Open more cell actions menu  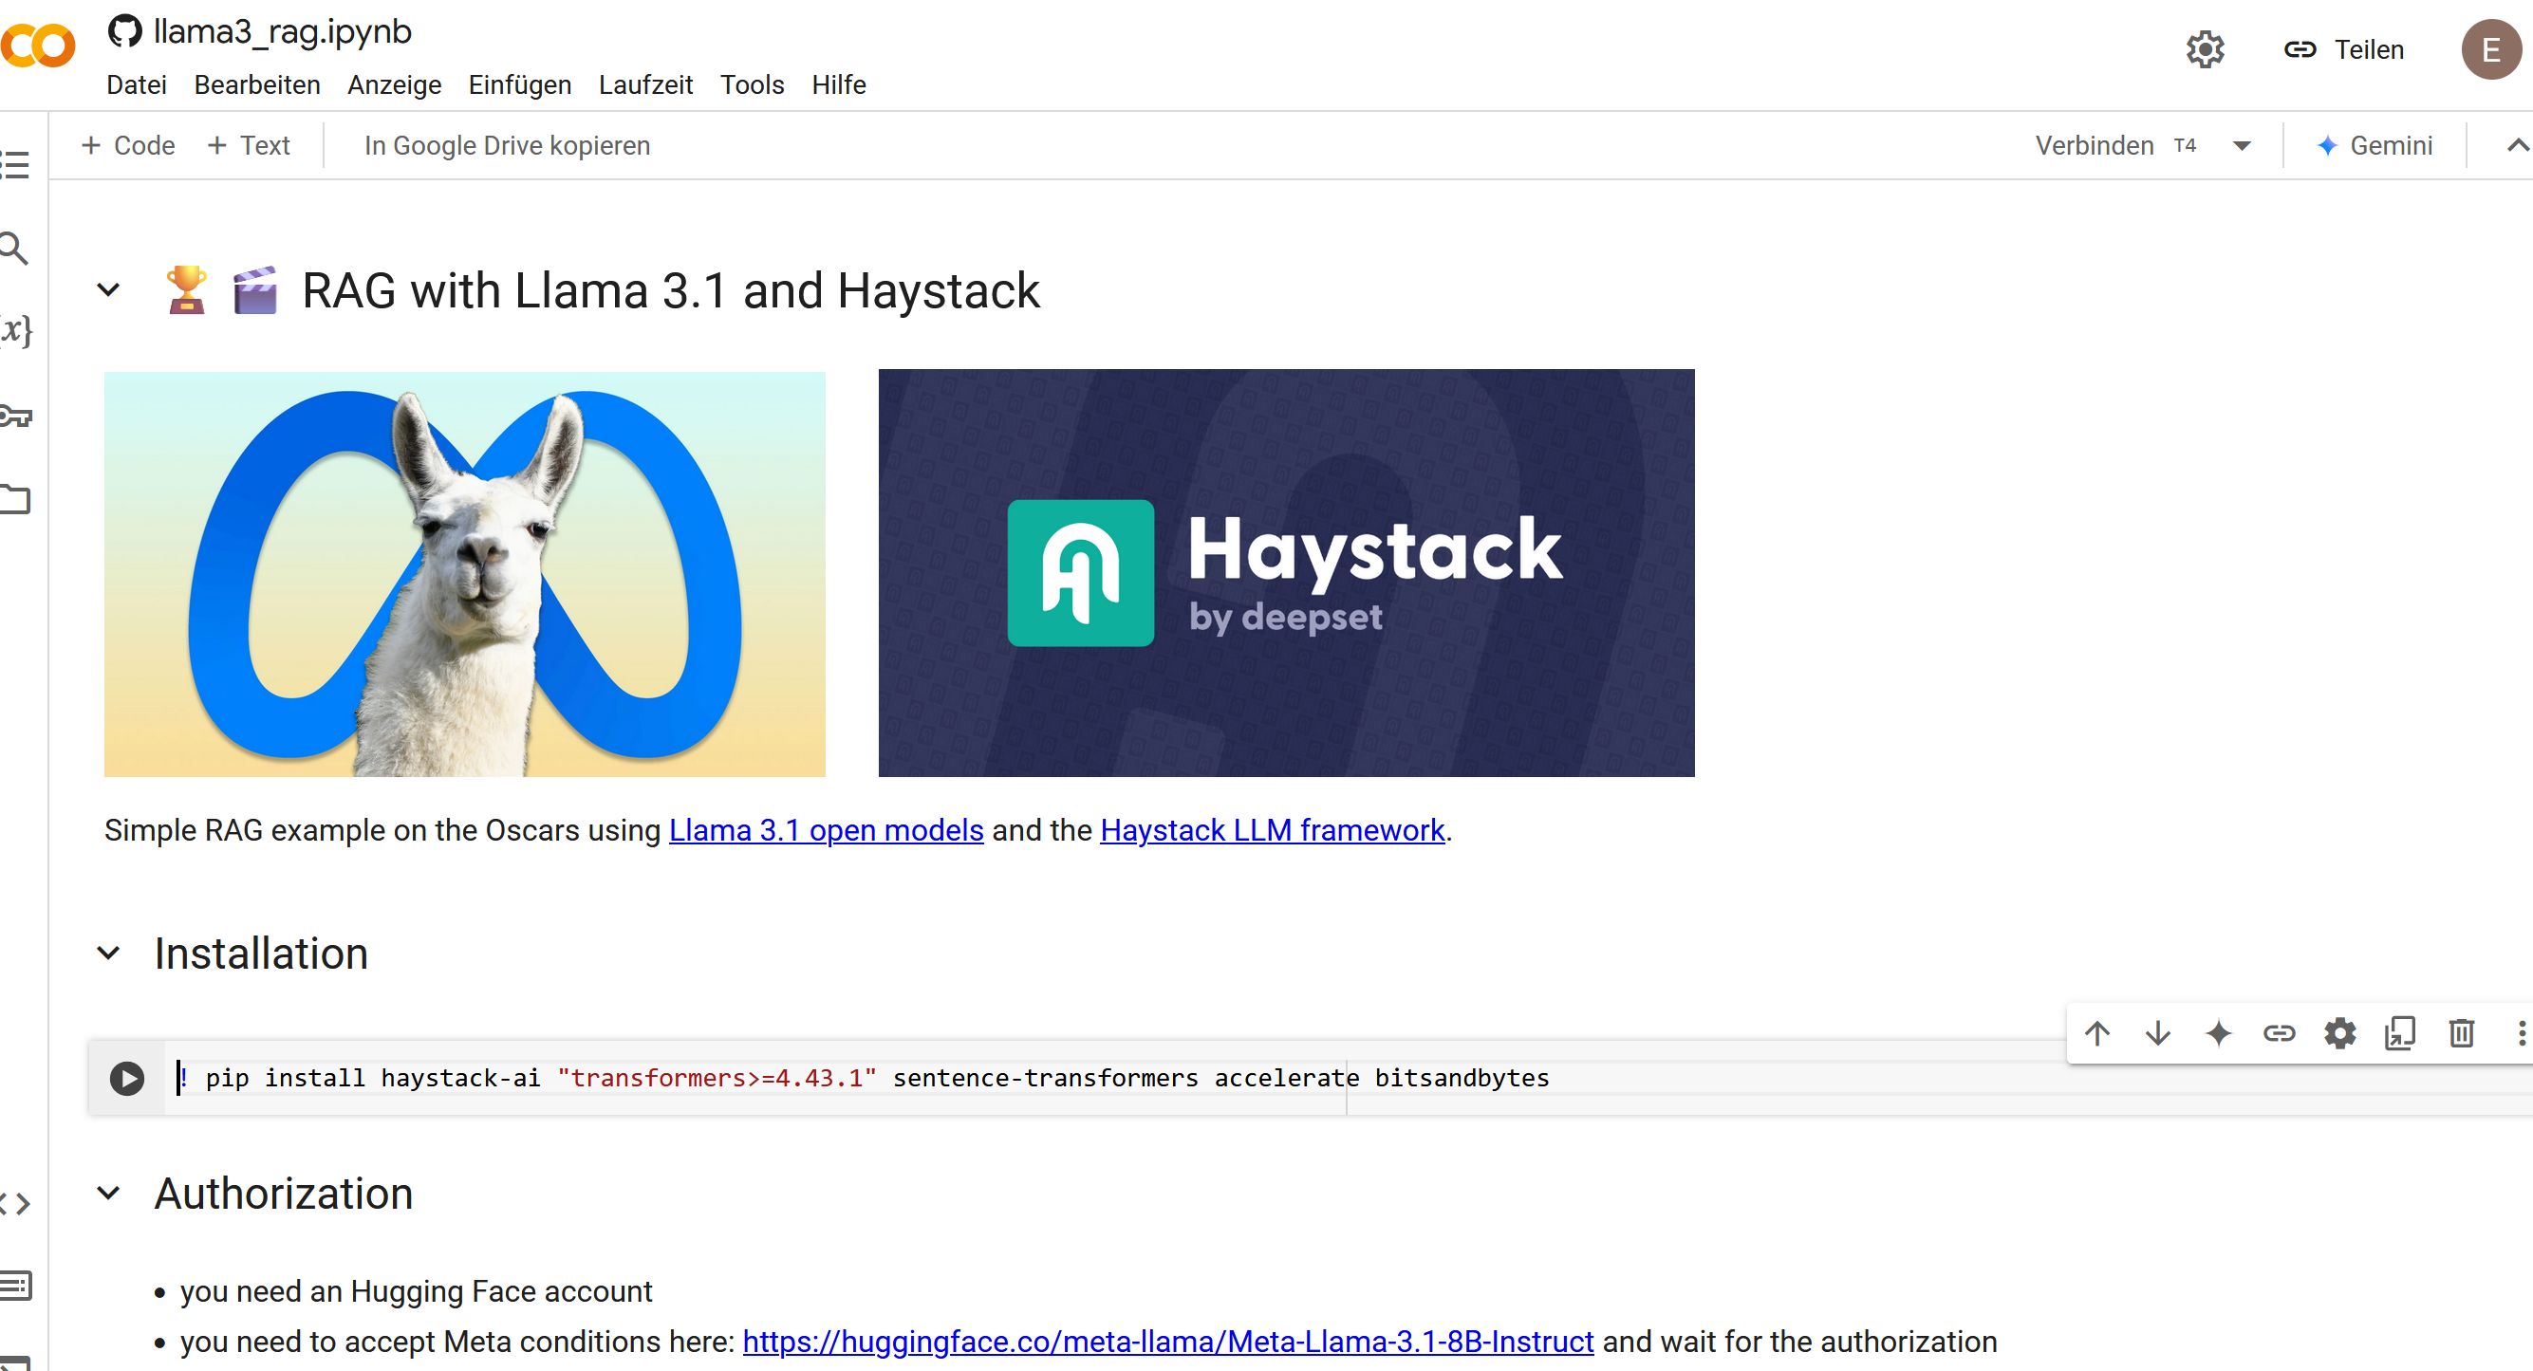2522,1033
